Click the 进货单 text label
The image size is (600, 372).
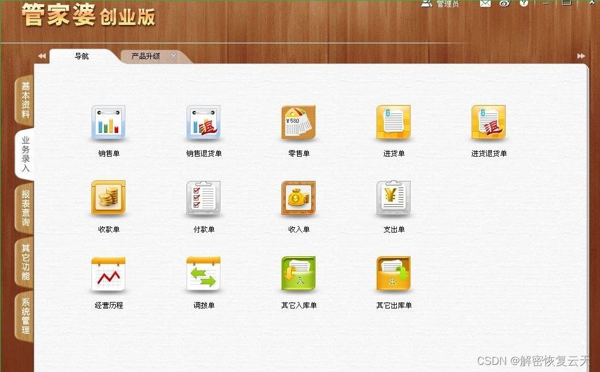coord(394,153)
